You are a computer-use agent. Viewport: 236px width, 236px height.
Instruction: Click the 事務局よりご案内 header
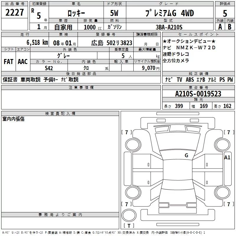click(x=60, y=215)
